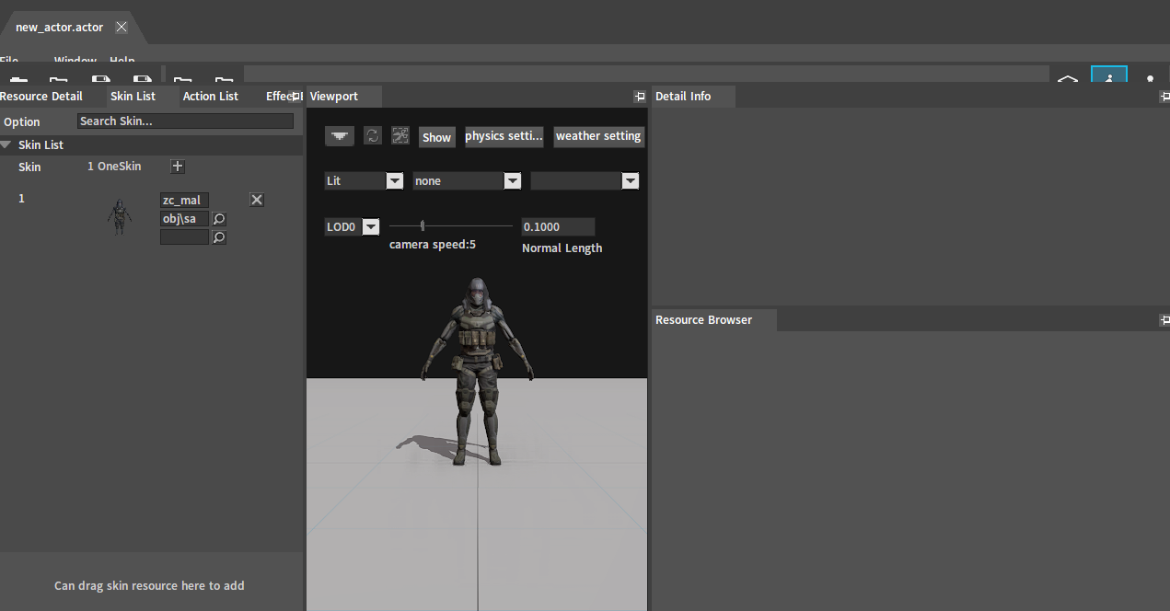This screenshot has height=611, width=1170.
Task: Click the magnifier next to obj\sa field
Action: pyautogui.click(x=219, y=219)
